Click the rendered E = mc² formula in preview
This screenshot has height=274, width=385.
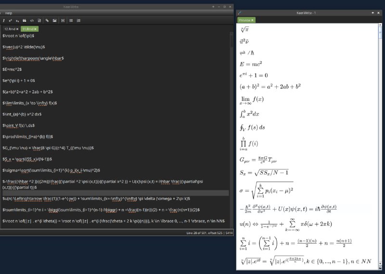click(x=251, y=64)
